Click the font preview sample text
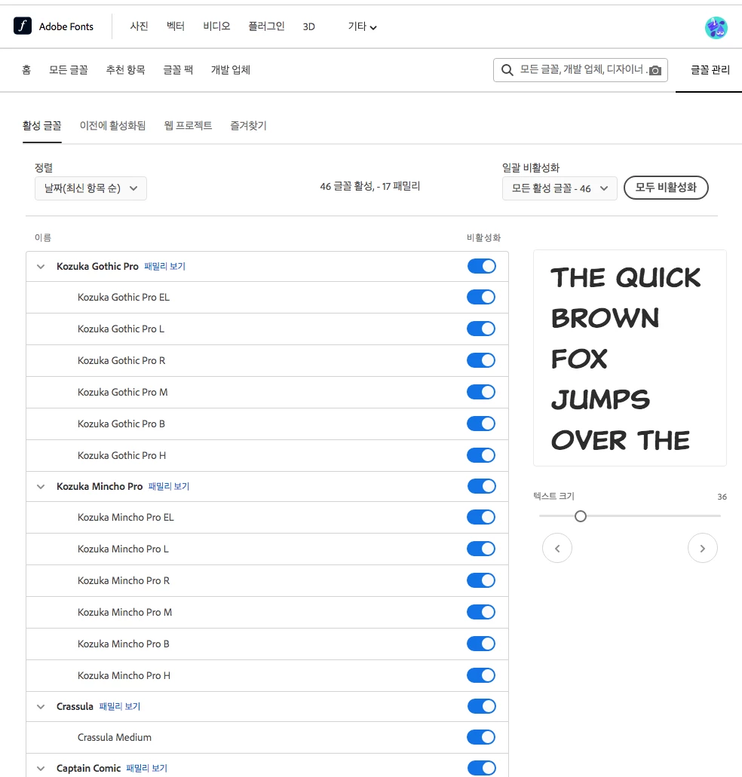Viewport: 742px width, 777px height. click(626, 359)
